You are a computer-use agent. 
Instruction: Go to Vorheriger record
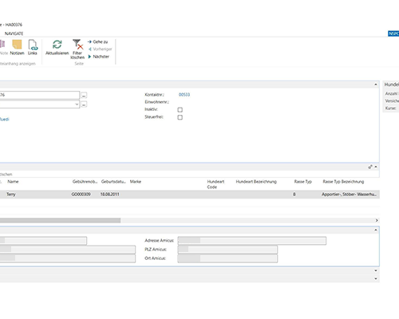click(100, 49)
